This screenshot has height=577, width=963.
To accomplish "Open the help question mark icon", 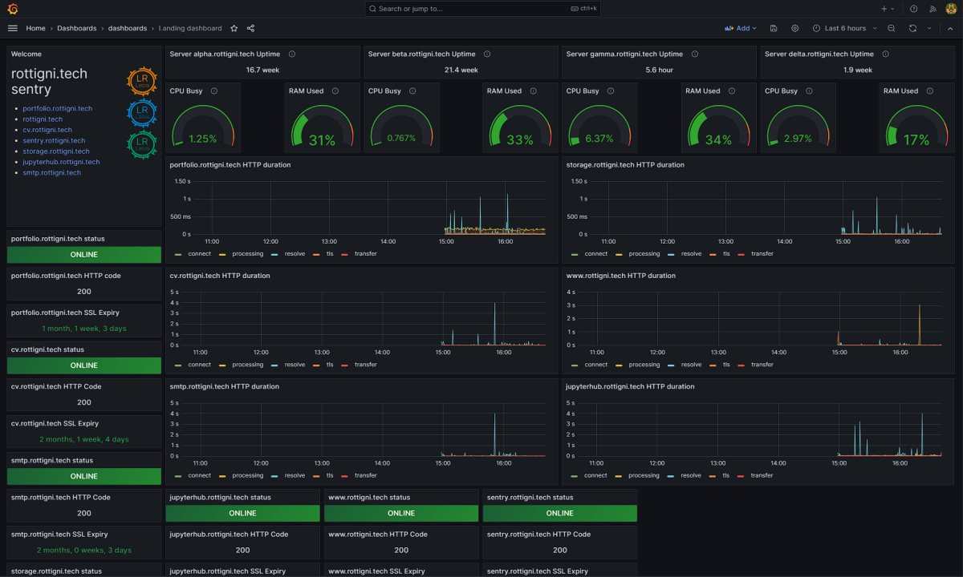I will click(913, 9).
